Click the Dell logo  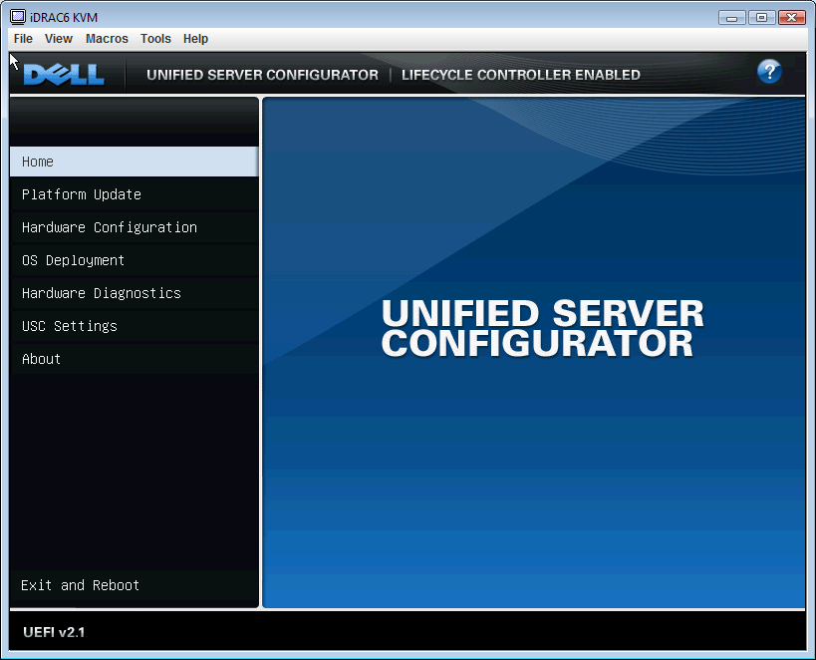coord(64,75)
